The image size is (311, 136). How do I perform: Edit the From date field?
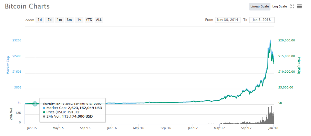(228, 20)
